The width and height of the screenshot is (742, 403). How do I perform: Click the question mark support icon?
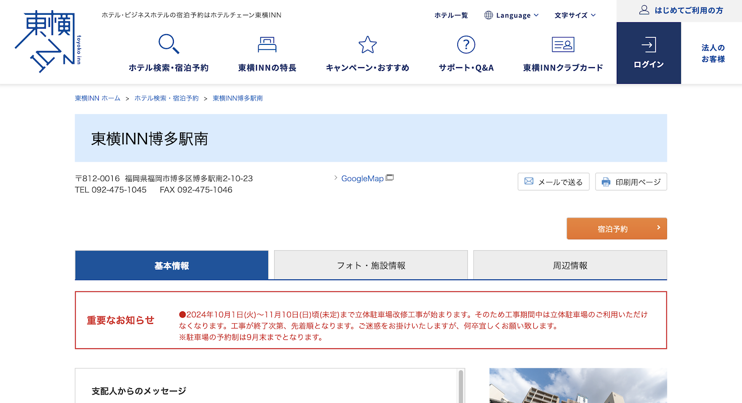coord(466,44)
